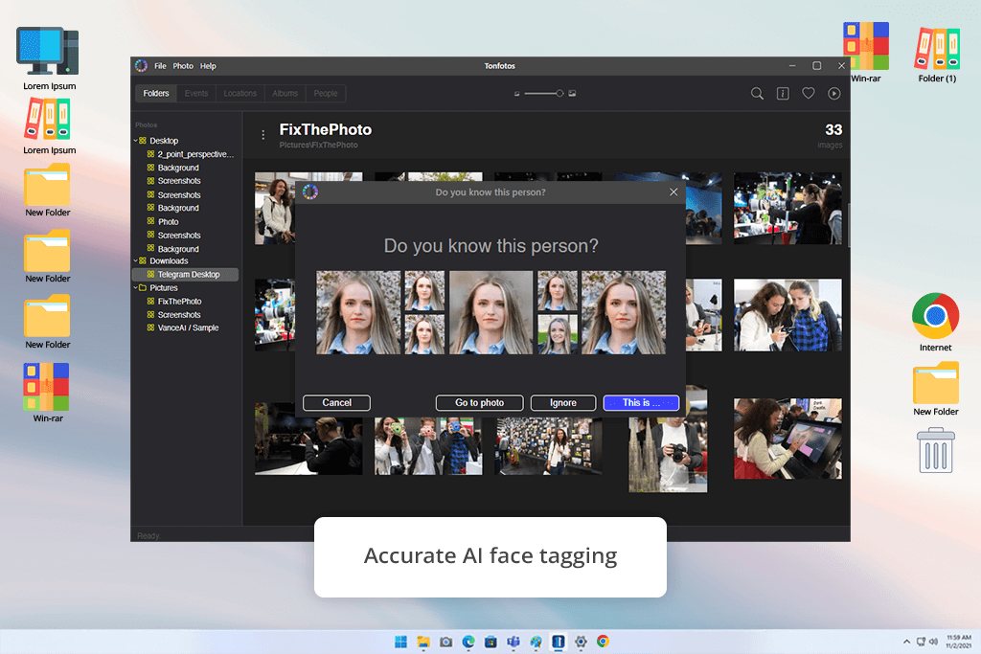The image size is (981, 654).
Task: Click Windows Start button on taskbar
Action: tap(401, 642)
